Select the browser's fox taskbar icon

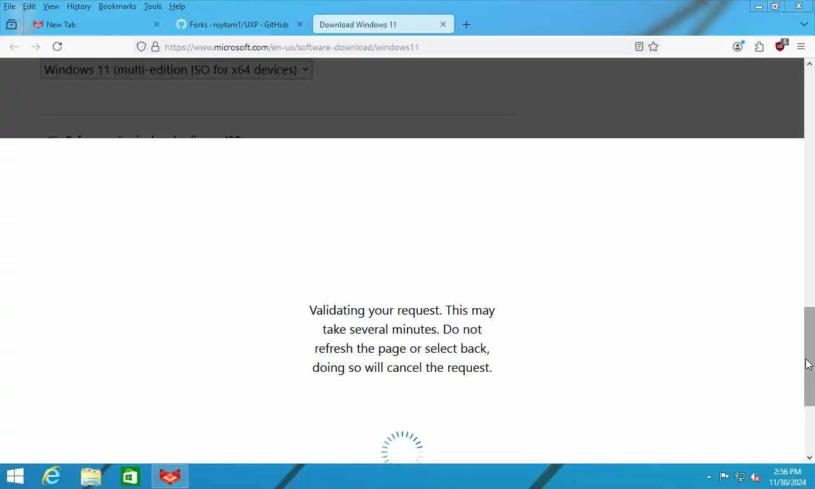click(x=170, y=476)
